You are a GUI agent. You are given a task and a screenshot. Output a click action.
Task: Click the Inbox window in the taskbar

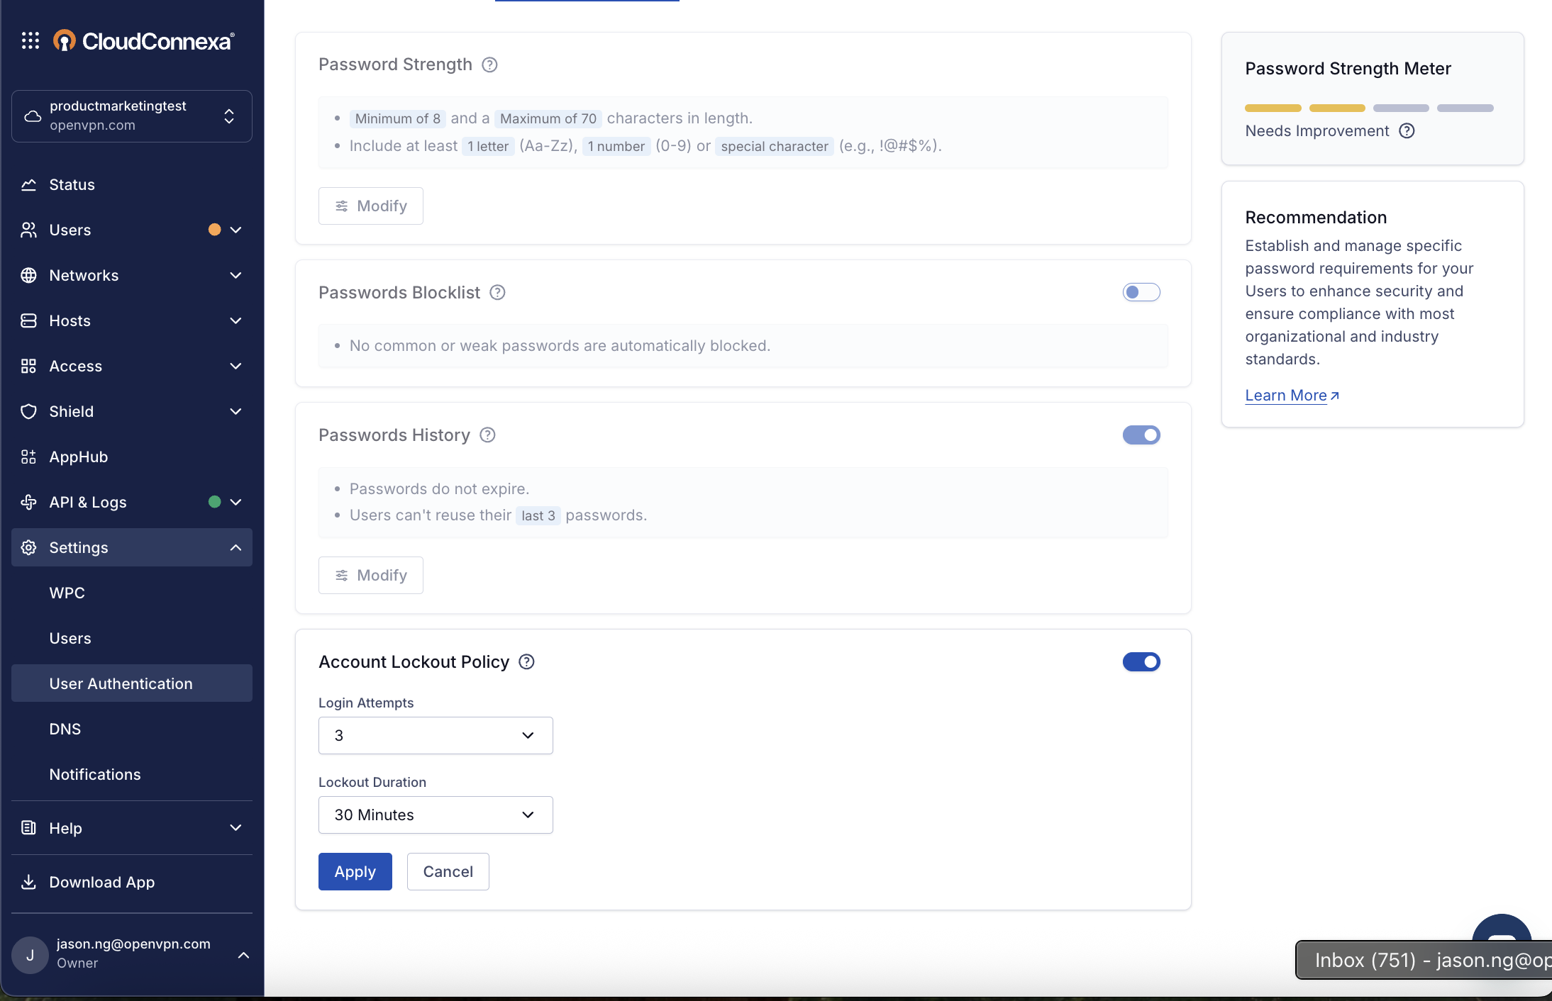pos(1421,959)
